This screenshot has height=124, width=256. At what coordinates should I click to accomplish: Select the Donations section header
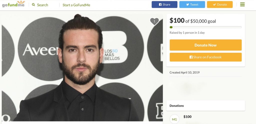[x=177, y=106]
